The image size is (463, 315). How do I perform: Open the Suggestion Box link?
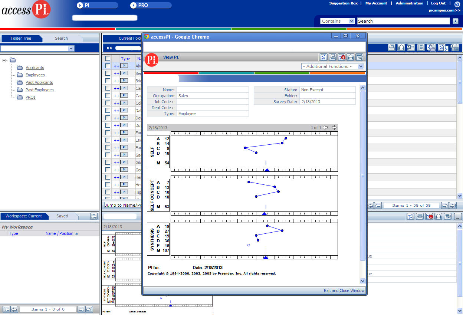click(x=344, y=3)
